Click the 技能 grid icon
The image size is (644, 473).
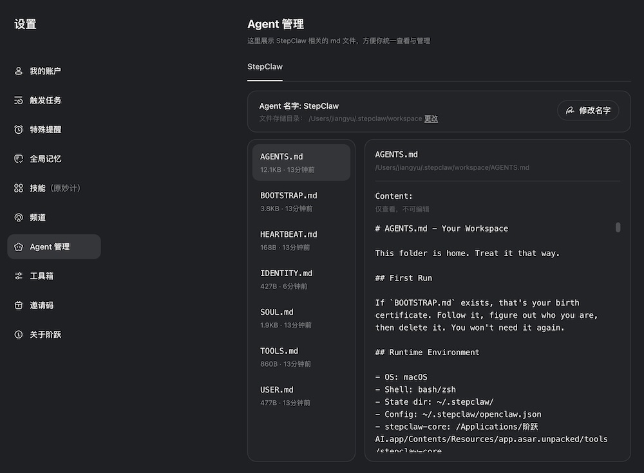click(19, 188)
